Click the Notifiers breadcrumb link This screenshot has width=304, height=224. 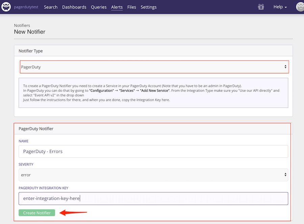[22, 25]
